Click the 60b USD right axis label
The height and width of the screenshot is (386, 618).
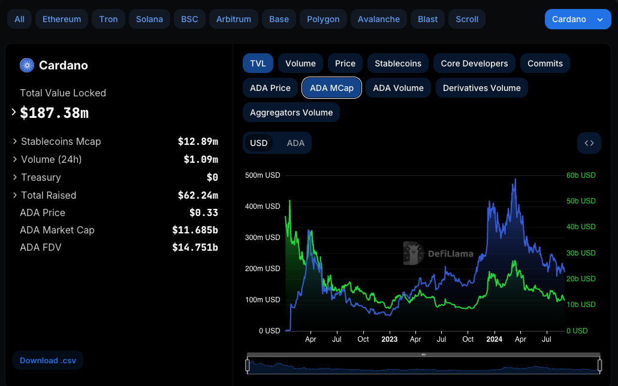pyautogui.click(x=581, y=175)
